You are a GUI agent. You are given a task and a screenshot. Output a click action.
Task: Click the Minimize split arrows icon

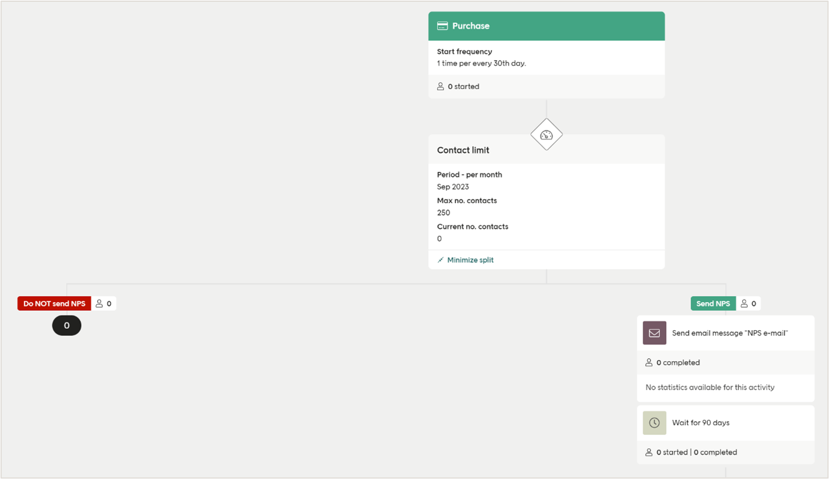pos(441,260)
